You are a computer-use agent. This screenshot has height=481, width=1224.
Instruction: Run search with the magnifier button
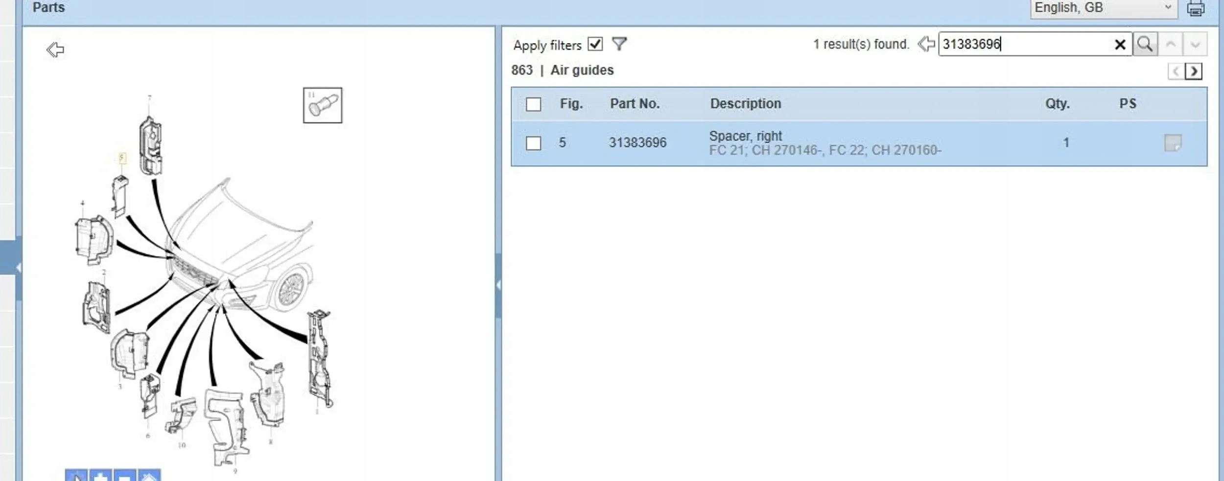click(1145, 44)
